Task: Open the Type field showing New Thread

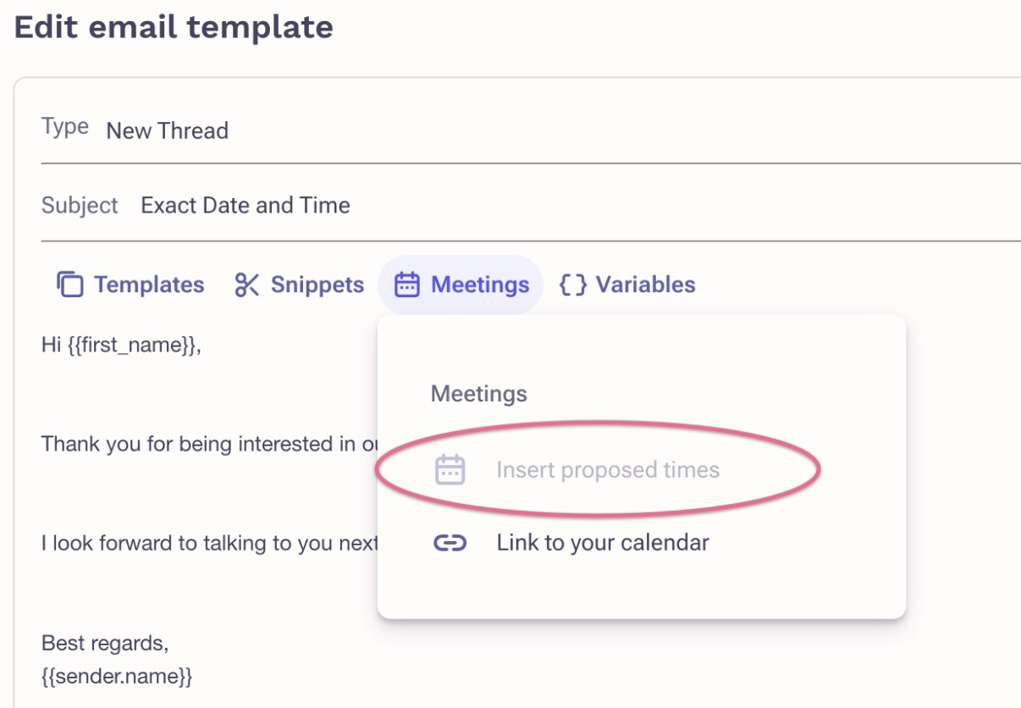Action: (x=167, y=130)
